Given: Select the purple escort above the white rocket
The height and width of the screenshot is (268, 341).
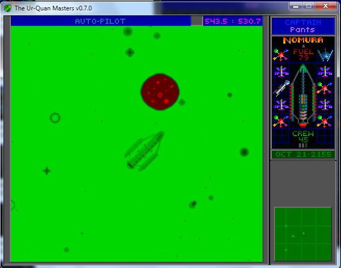Looking at the screenshot, I should coord(281,72).
